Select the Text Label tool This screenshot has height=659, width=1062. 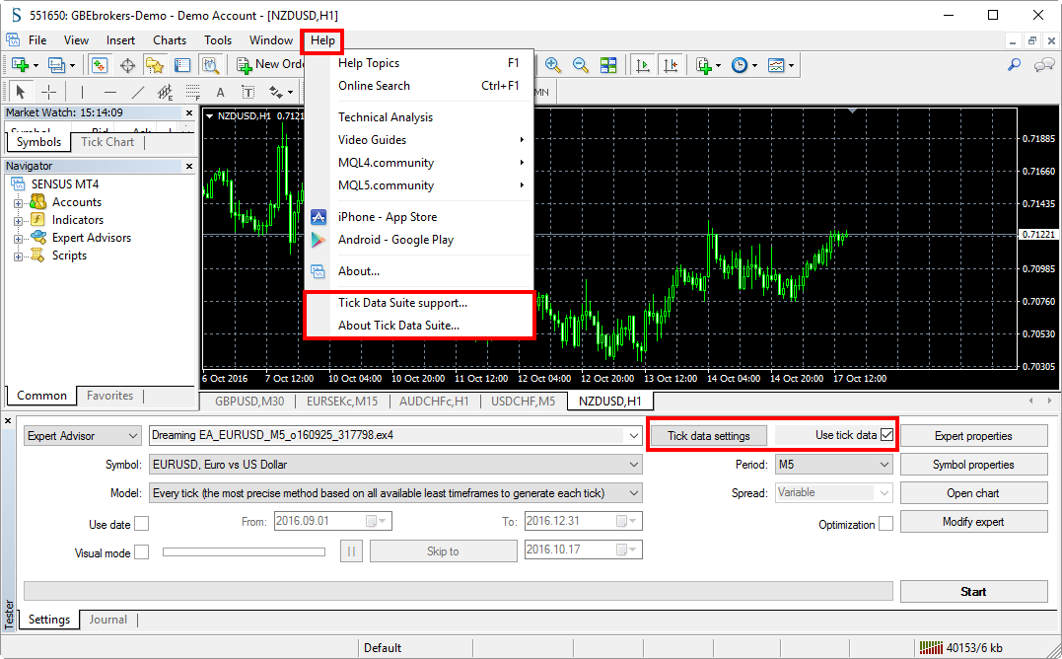(x=248, y=92)
